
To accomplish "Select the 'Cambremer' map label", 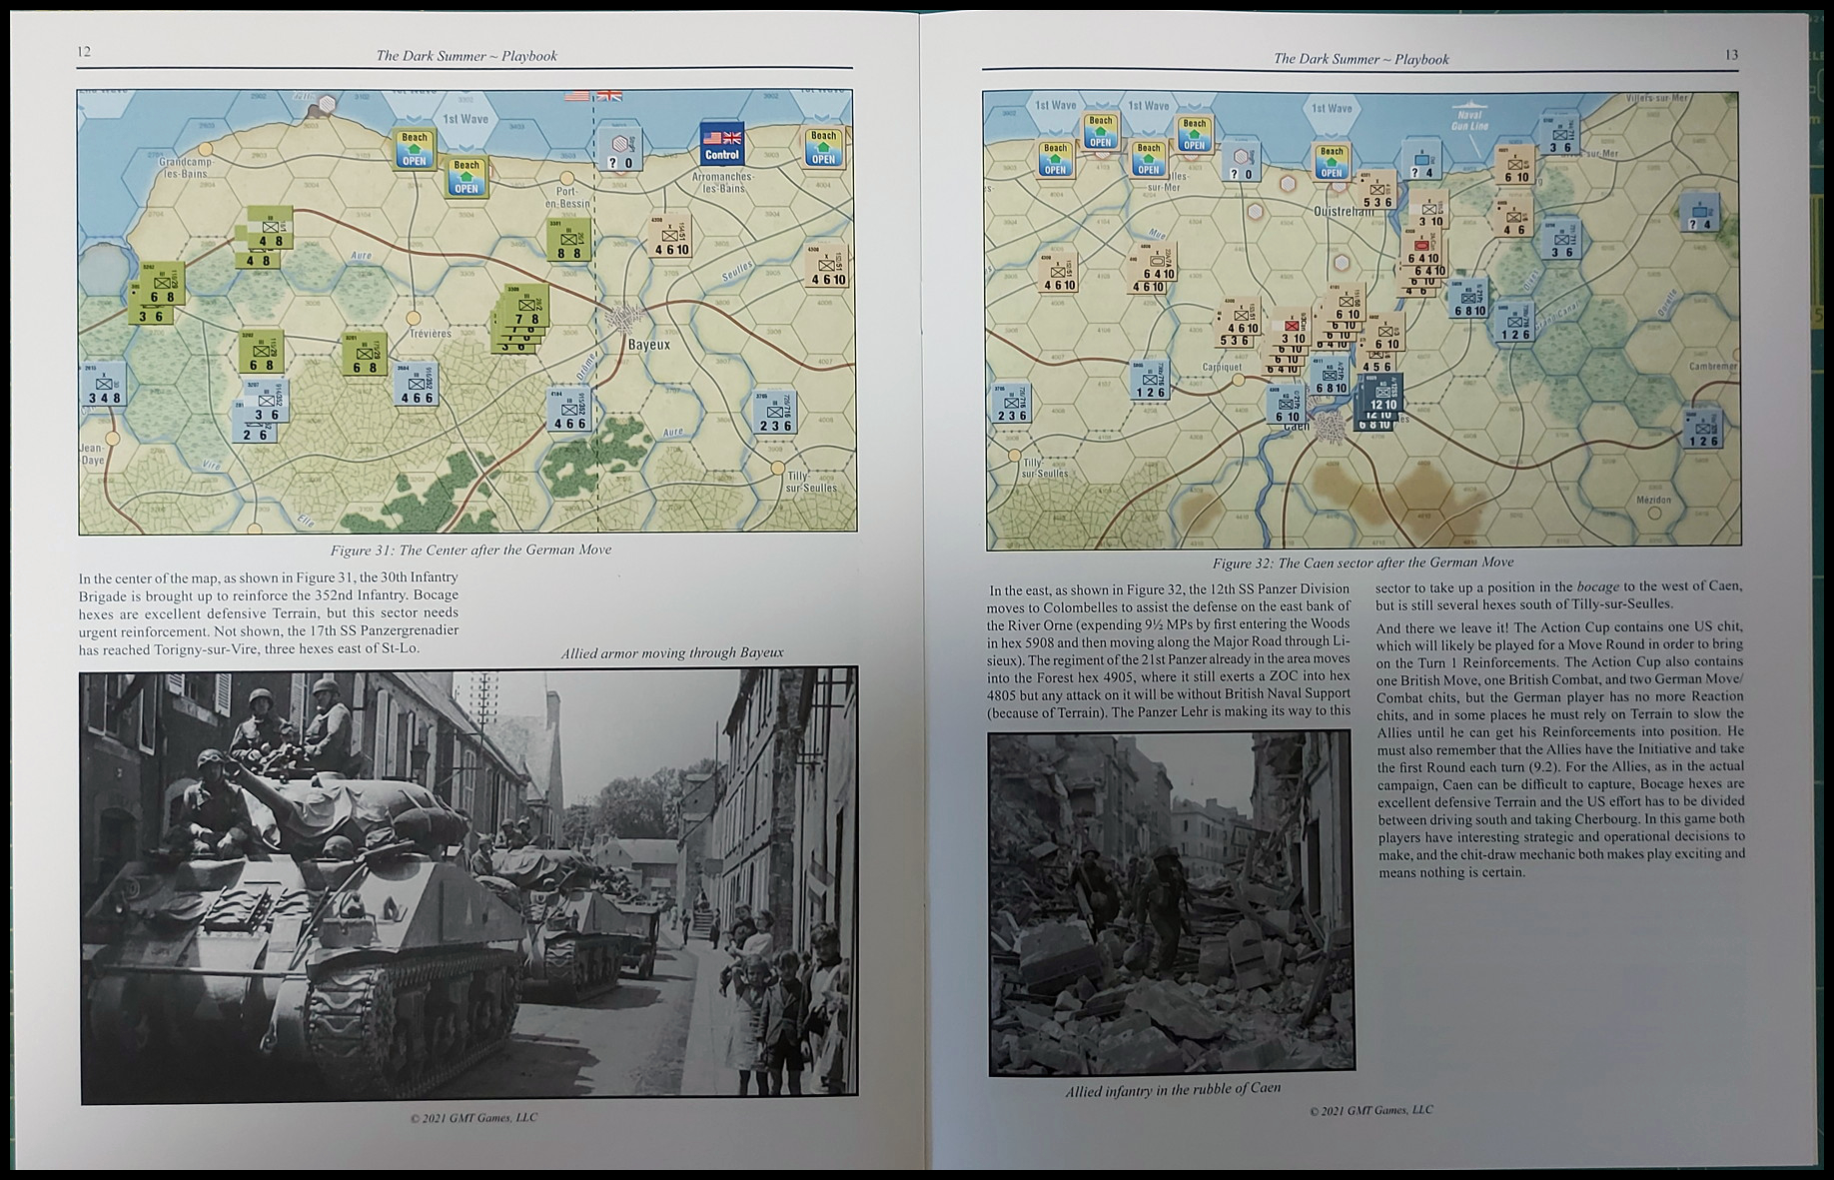I will click(1712, 366).
